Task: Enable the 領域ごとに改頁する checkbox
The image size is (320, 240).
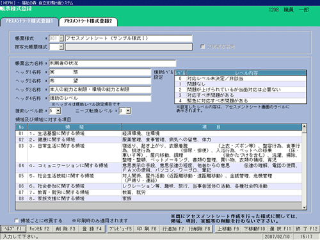Action: click(x=17, y=220)
